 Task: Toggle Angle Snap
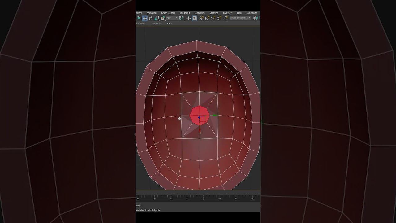tap(207, 18)
